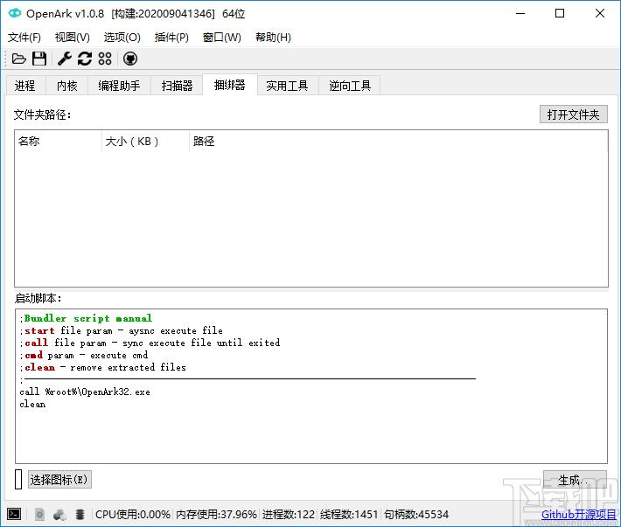Open the console icon in status bar

[14, 514]
